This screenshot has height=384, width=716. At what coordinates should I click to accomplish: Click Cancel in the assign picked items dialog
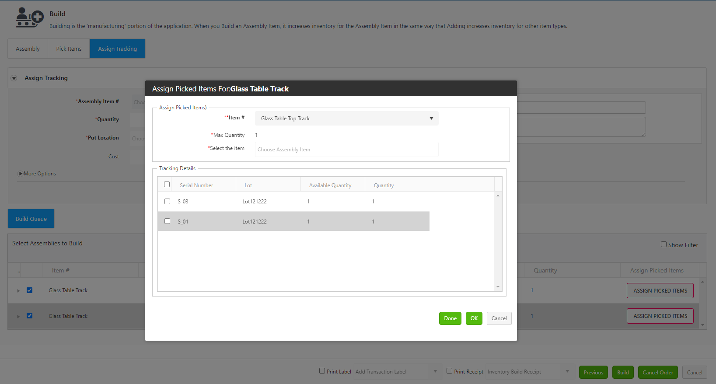tap(499, 318)
